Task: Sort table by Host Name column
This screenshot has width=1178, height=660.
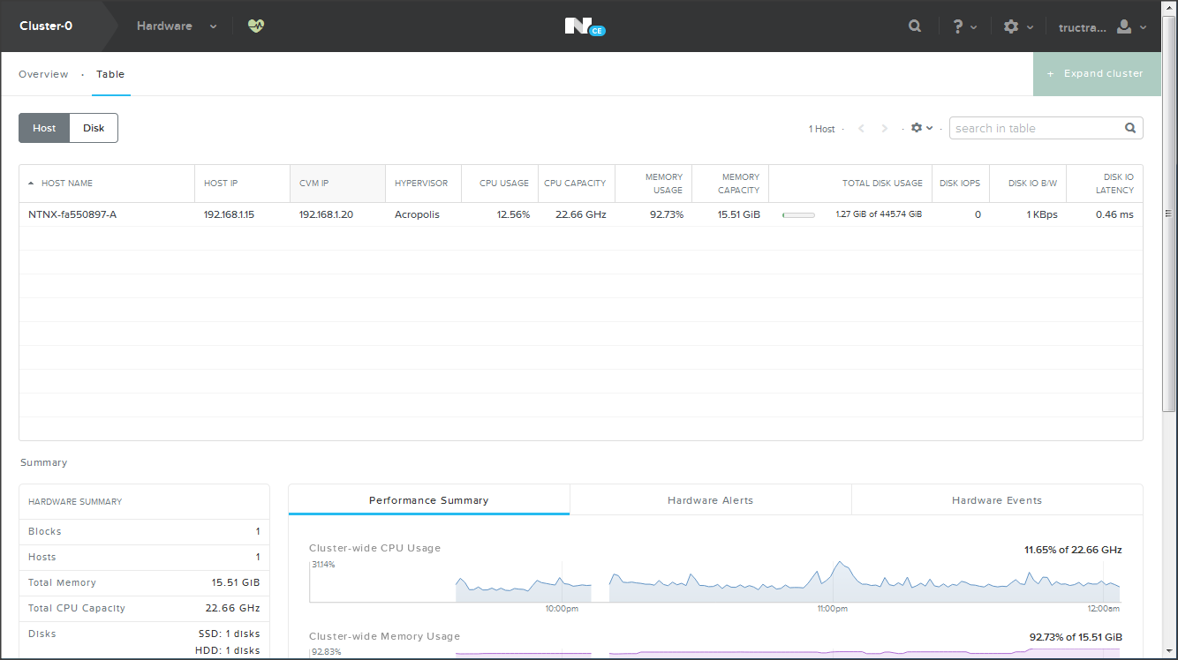Action: [67, 184]
